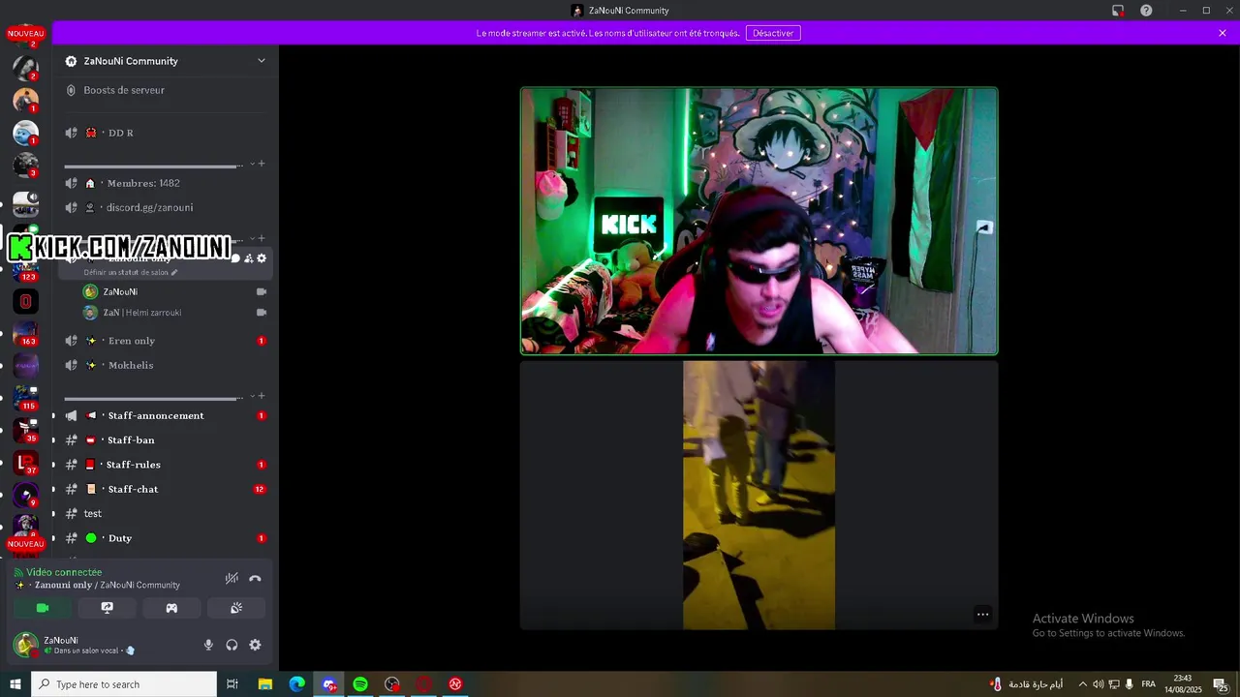Join the Eren only voice channel
1240x697 pixels.
pyautogui.click(x=165, y=341)
